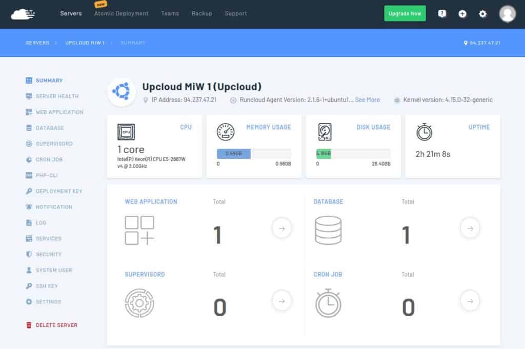Go to Teams section
The image size is (525, 349).
170,13
